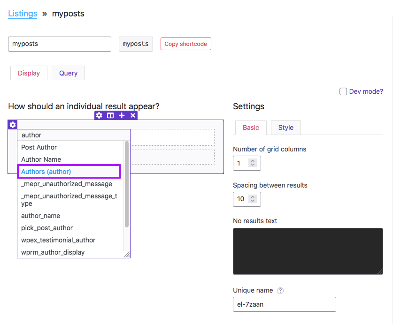Switch to the Query tab
393x324 pixels.
68,73
